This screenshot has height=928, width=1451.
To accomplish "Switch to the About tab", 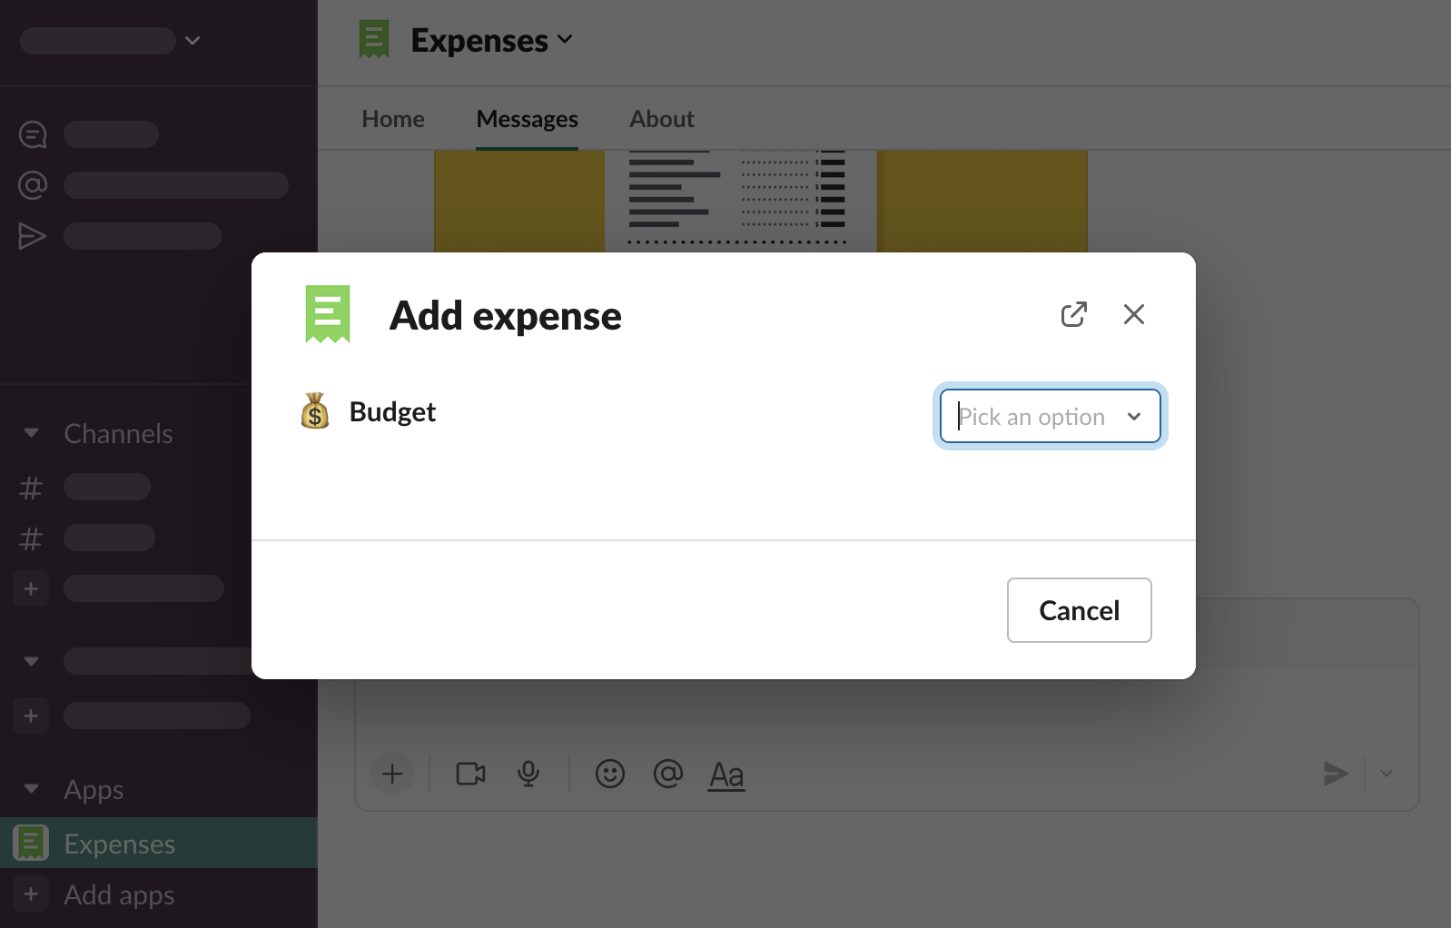I will tap(662, 119).
